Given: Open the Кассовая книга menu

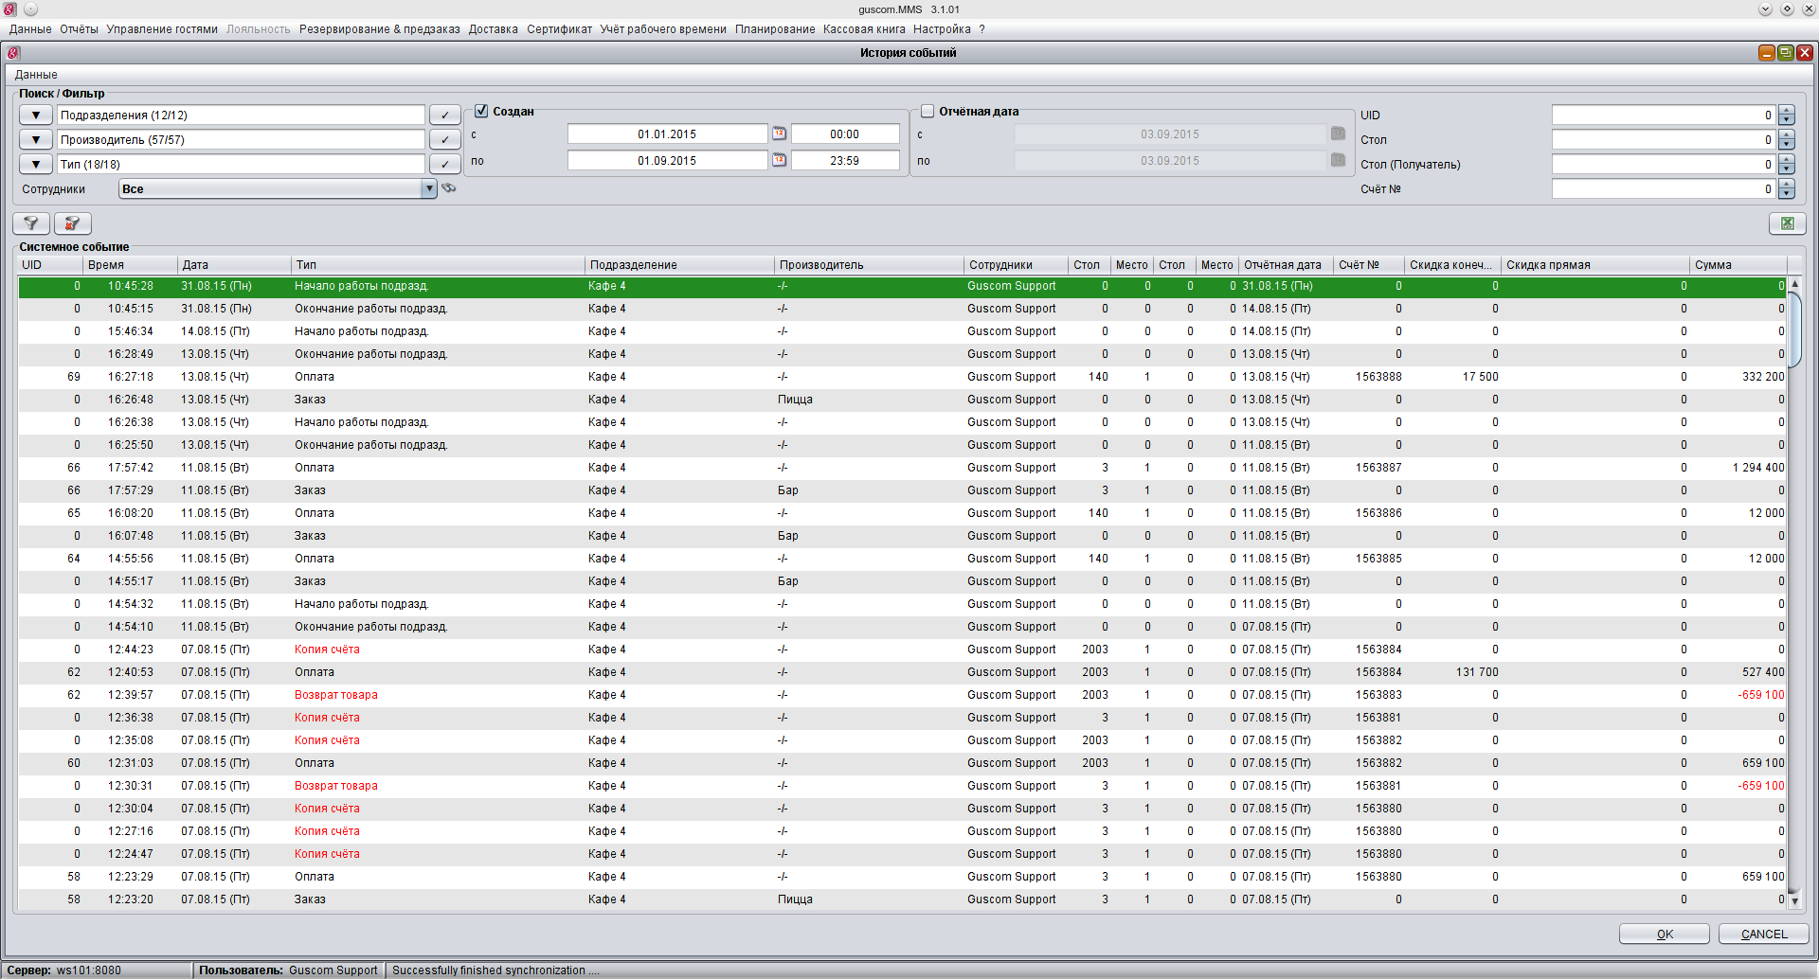Looking at the screenshot, I should 863,29.
